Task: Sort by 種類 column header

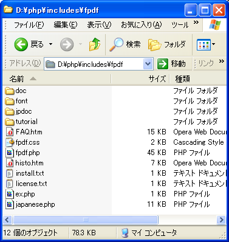Action: [198, 79]
